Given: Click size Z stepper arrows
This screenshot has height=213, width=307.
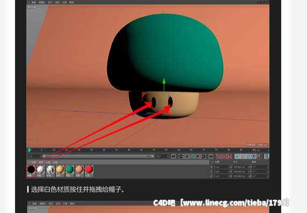Looking at the screenshot, I should pos(248,176).
